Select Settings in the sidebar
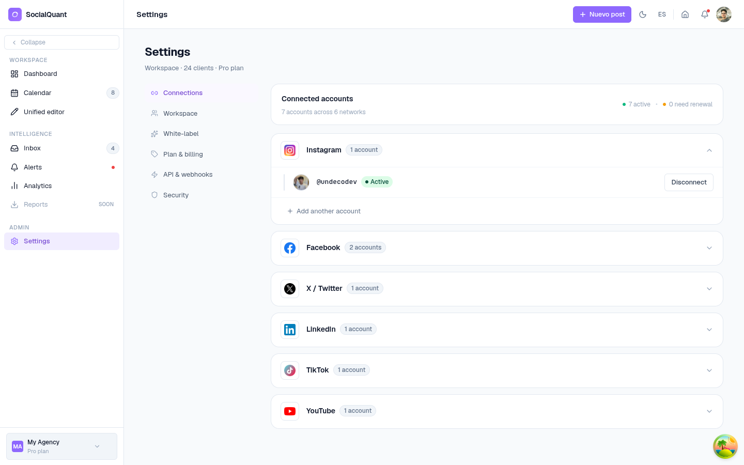Screen dimensions: 744x465 [61, 241]
